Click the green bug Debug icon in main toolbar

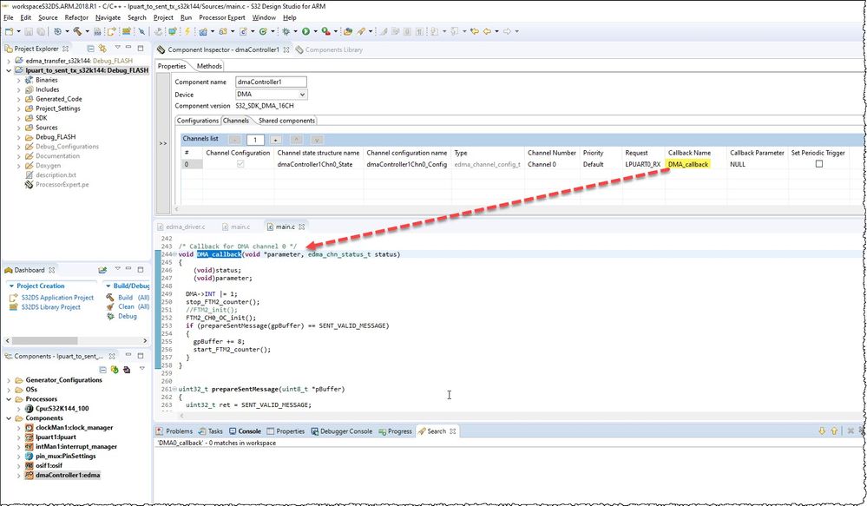pyautogui.click(x=286, y=31)
